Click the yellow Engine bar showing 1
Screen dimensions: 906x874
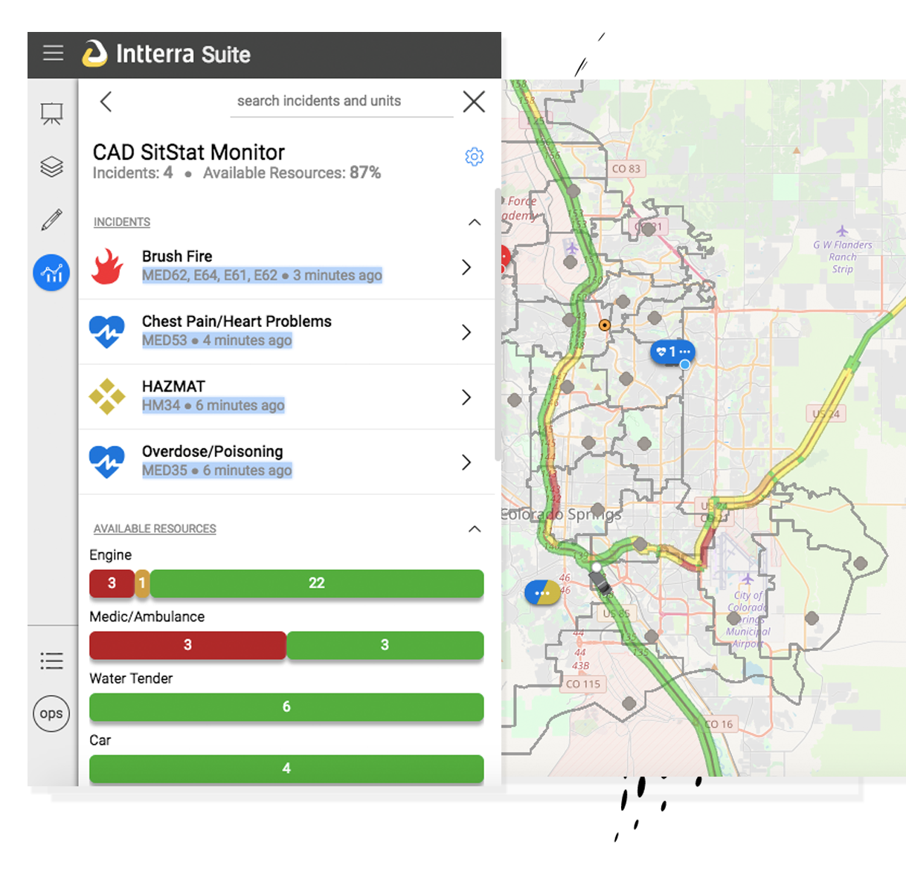click(x=142, y=583)
